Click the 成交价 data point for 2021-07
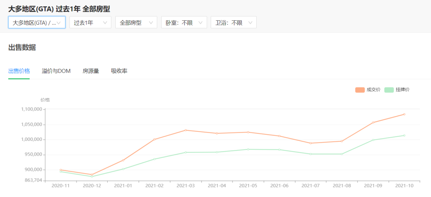The image size is (431, 197). 310,143
